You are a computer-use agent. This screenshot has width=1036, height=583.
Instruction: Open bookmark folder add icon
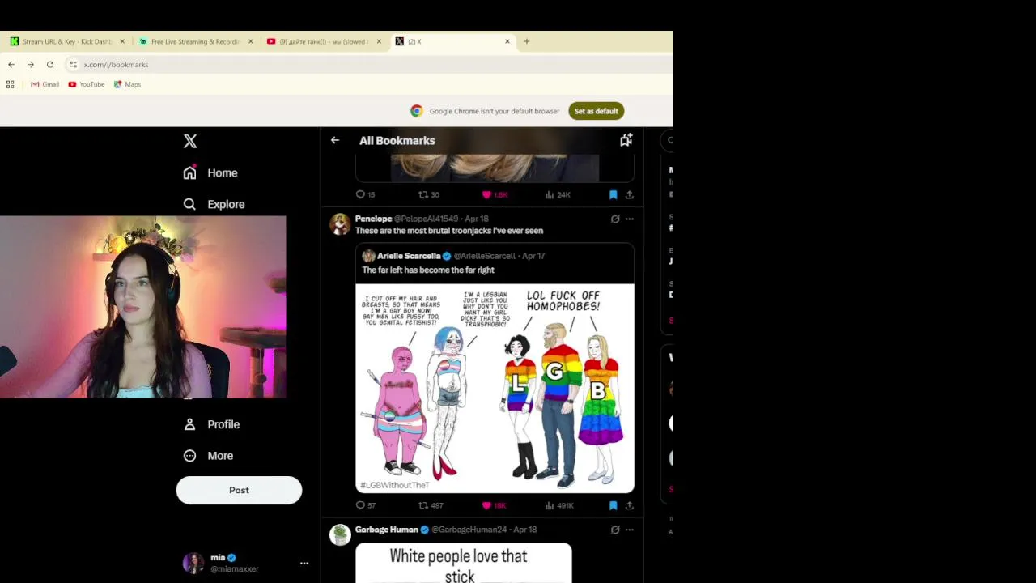626,140
